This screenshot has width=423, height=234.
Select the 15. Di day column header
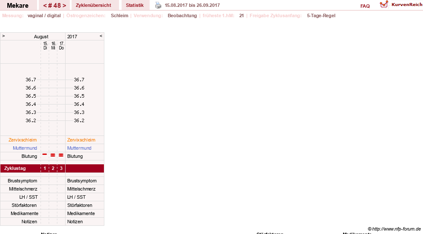(x=45, y=46)
